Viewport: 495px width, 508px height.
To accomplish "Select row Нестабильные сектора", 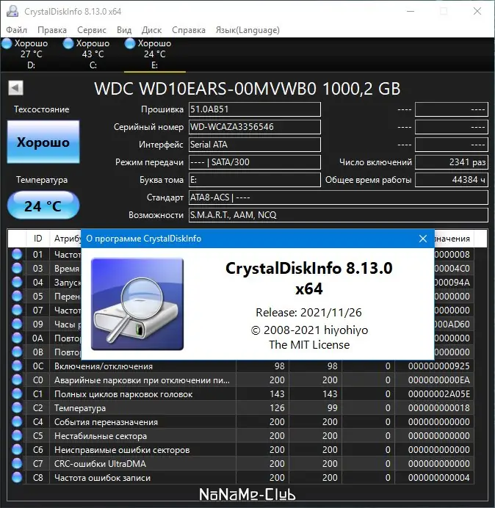I will coord(240,436).
